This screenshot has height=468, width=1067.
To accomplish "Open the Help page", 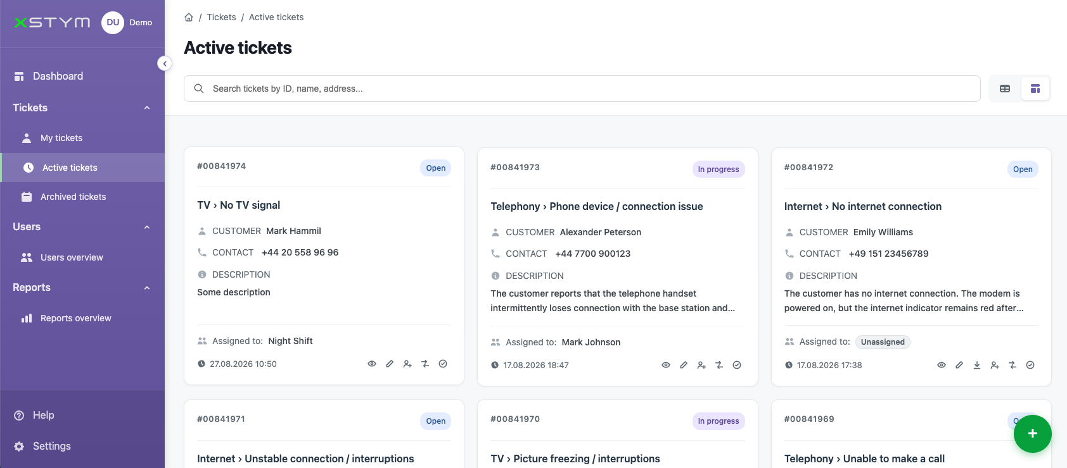I will tap(82, 415).
